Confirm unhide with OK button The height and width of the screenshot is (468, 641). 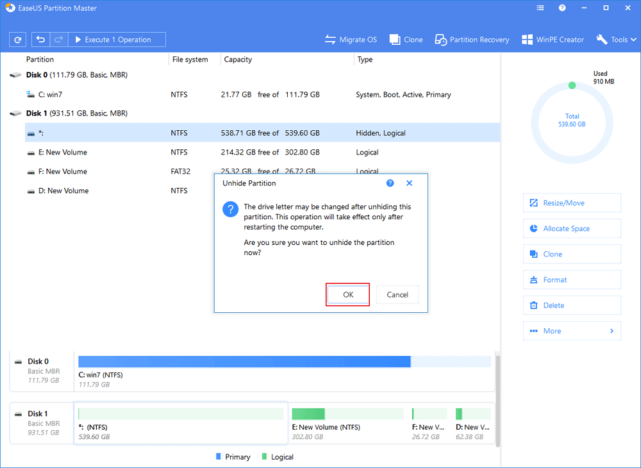pos(347,295)
